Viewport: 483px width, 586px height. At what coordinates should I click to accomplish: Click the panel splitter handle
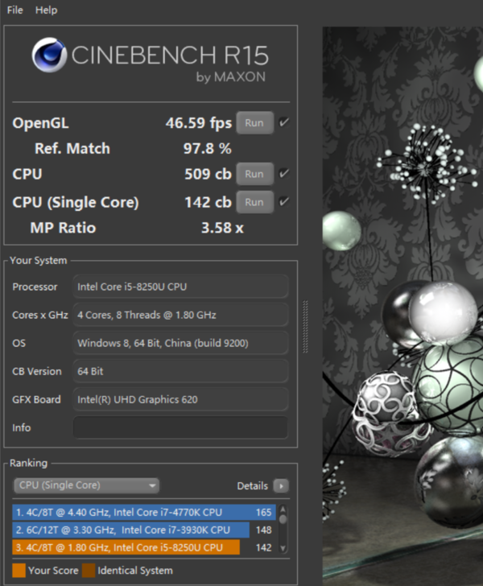coord(305,326)
